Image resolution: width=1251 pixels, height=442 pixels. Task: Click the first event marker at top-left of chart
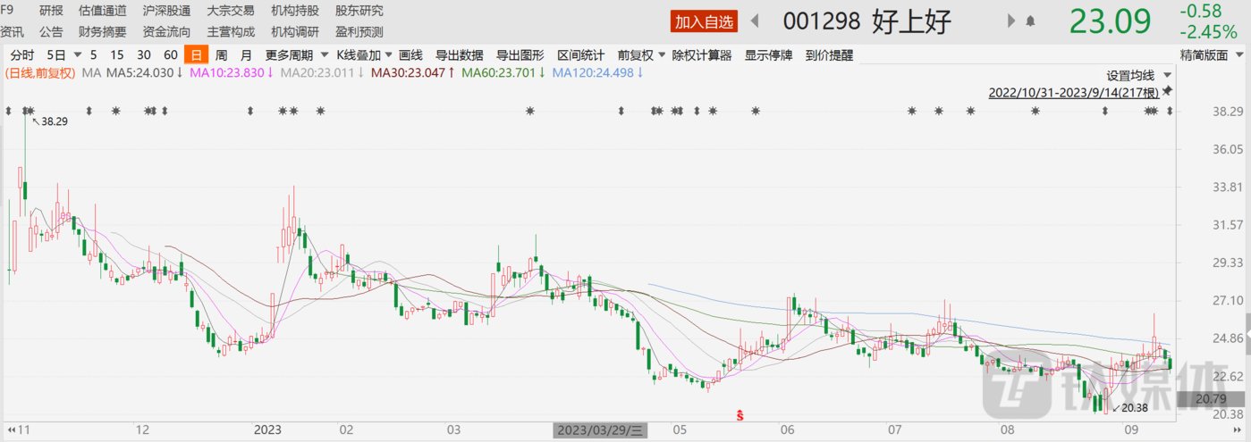point(8,111)
